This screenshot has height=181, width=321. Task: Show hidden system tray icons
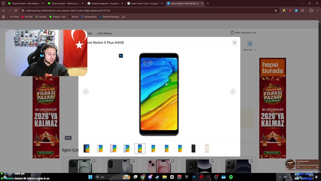(280, 177)
